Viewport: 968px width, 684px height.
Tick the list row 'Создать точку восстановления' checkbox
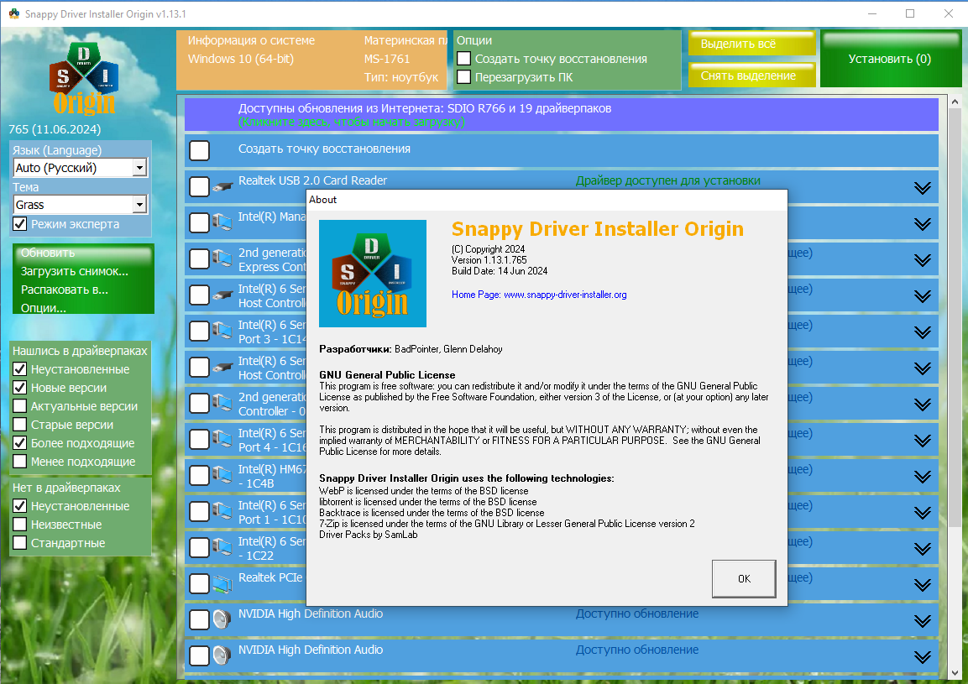200,150
